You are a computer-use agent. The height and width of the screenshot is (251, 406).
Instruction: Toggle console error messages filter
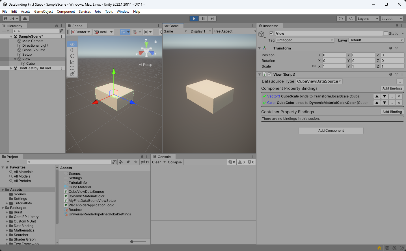coord(251,162)
